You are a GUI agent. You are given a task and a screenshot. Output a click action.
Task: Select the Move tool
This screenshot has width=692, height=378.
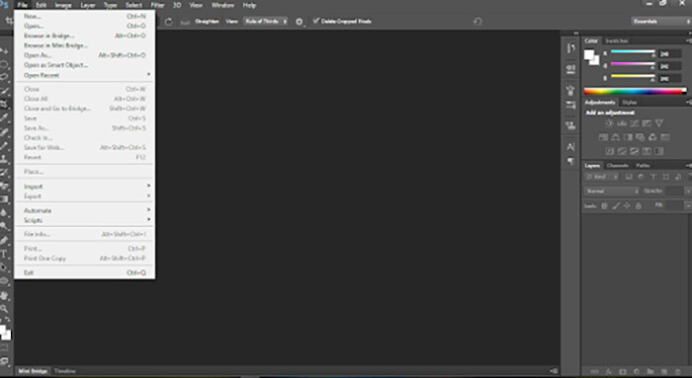tap(4, 51)
